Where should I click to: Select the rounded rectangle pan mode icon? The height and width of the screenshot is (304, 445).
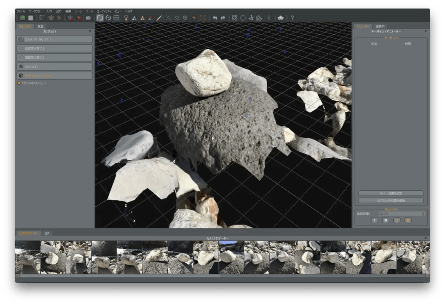(116, 18)
